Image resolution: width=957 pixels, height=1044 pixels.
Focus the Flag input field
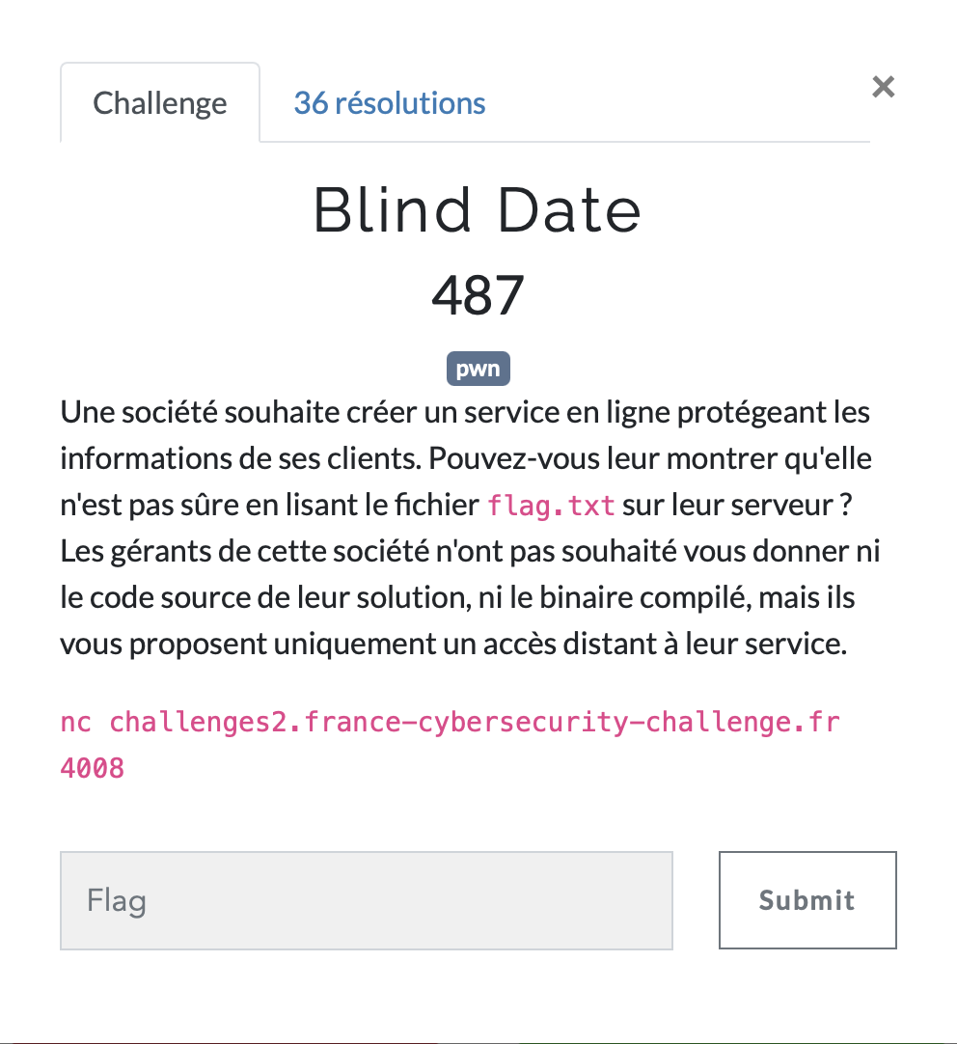pos(367,901)
